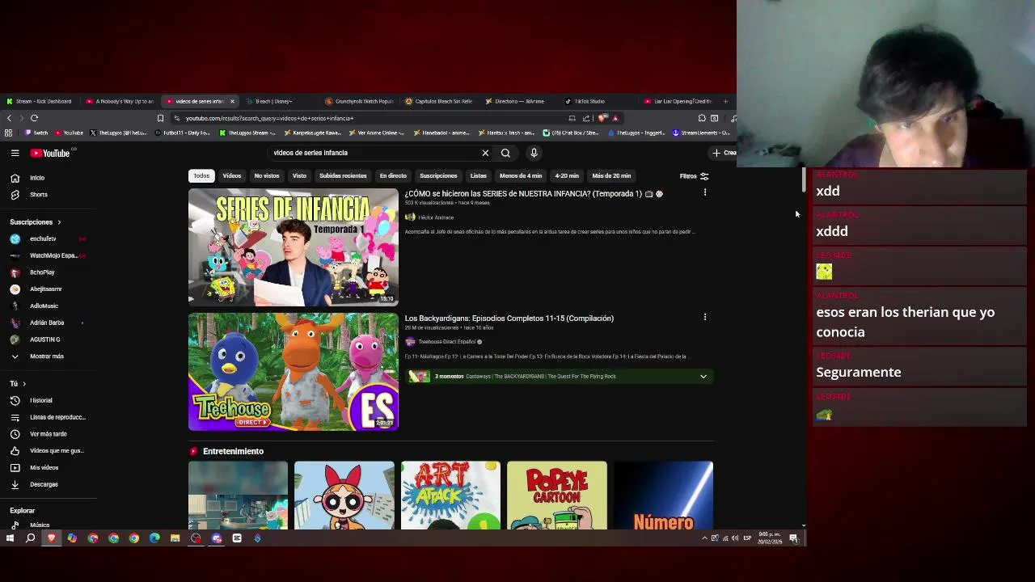The height and width of the screenshot is (582, 1035).
Task: Open Mis videos in sidebar
Action: [x=44, y=468]
